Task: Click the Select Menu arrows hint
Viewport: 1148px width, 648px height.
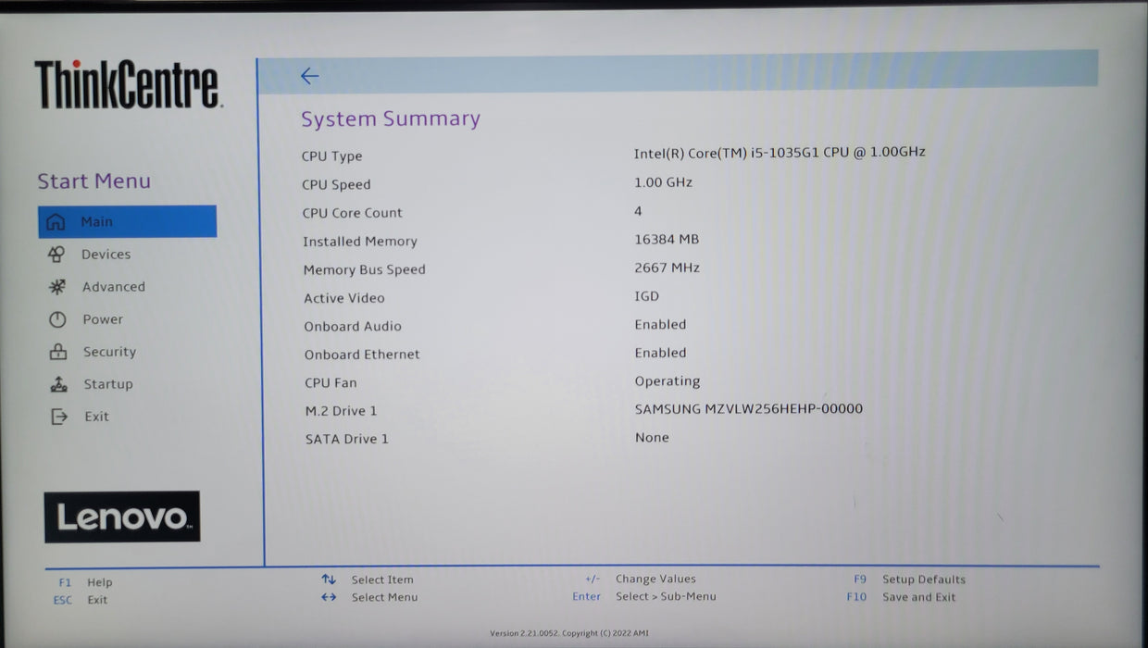Action: (x=369, y=597)
